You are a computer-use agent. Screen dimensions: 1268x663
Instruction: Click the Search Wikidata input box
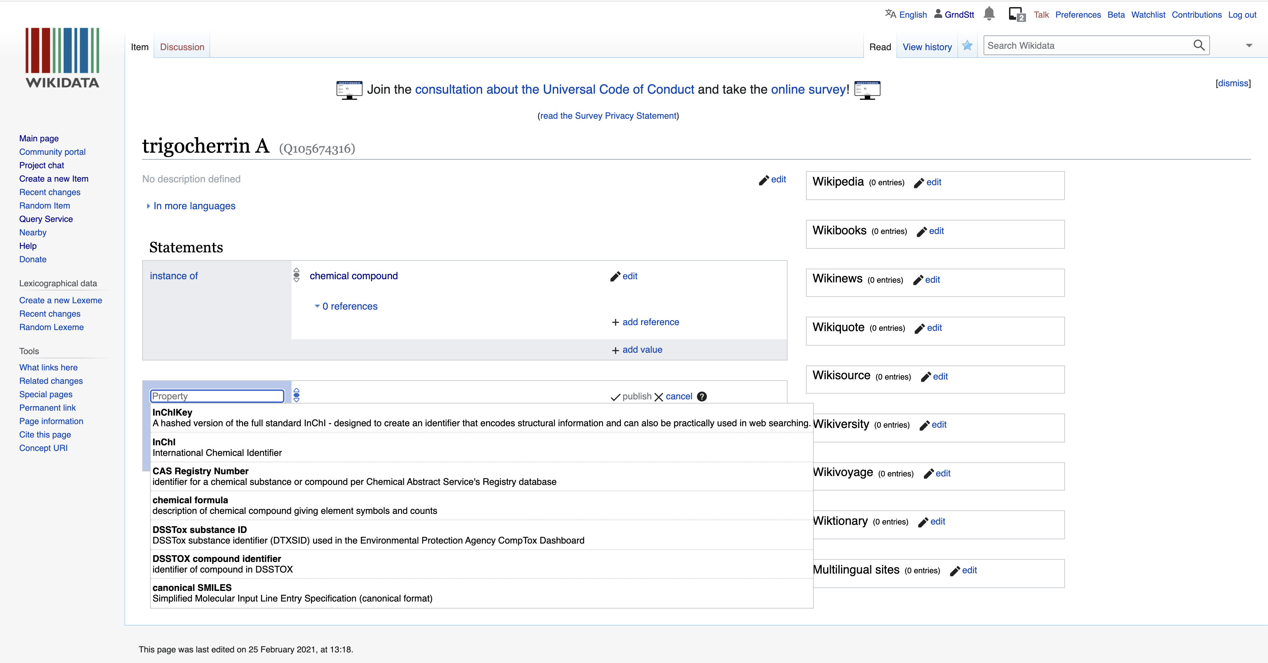(1088, 46)
